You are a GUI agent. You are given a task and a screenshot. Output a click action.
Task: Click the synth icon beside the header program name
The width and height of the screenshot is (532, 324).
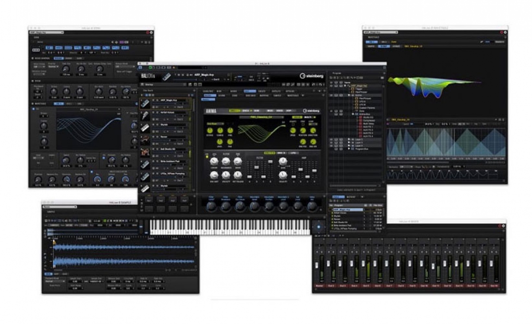point(167,76)
